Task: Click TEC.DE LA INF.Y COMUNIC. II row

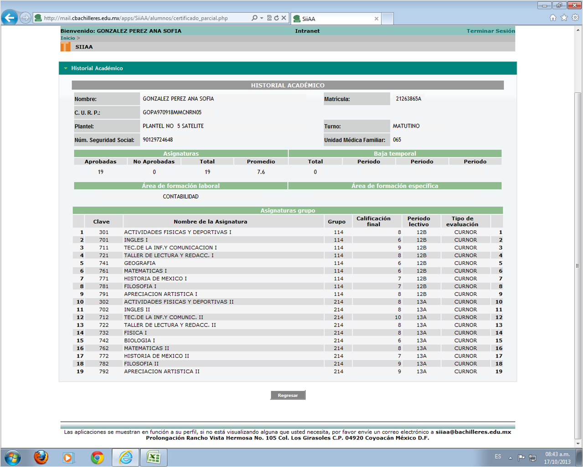Action: click(288, 317)
